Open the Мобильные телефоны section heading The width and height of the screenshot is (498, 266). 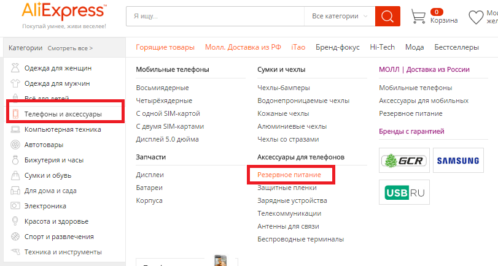[x=173, y=69]
